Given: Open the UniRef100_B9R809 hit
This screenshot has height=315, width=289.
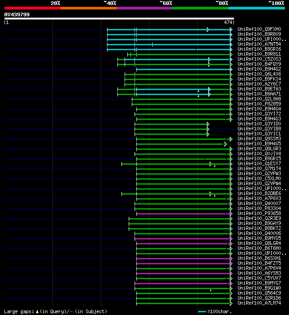Looking at the screenshot, I should pyautogui.click(x=259, y=34).
